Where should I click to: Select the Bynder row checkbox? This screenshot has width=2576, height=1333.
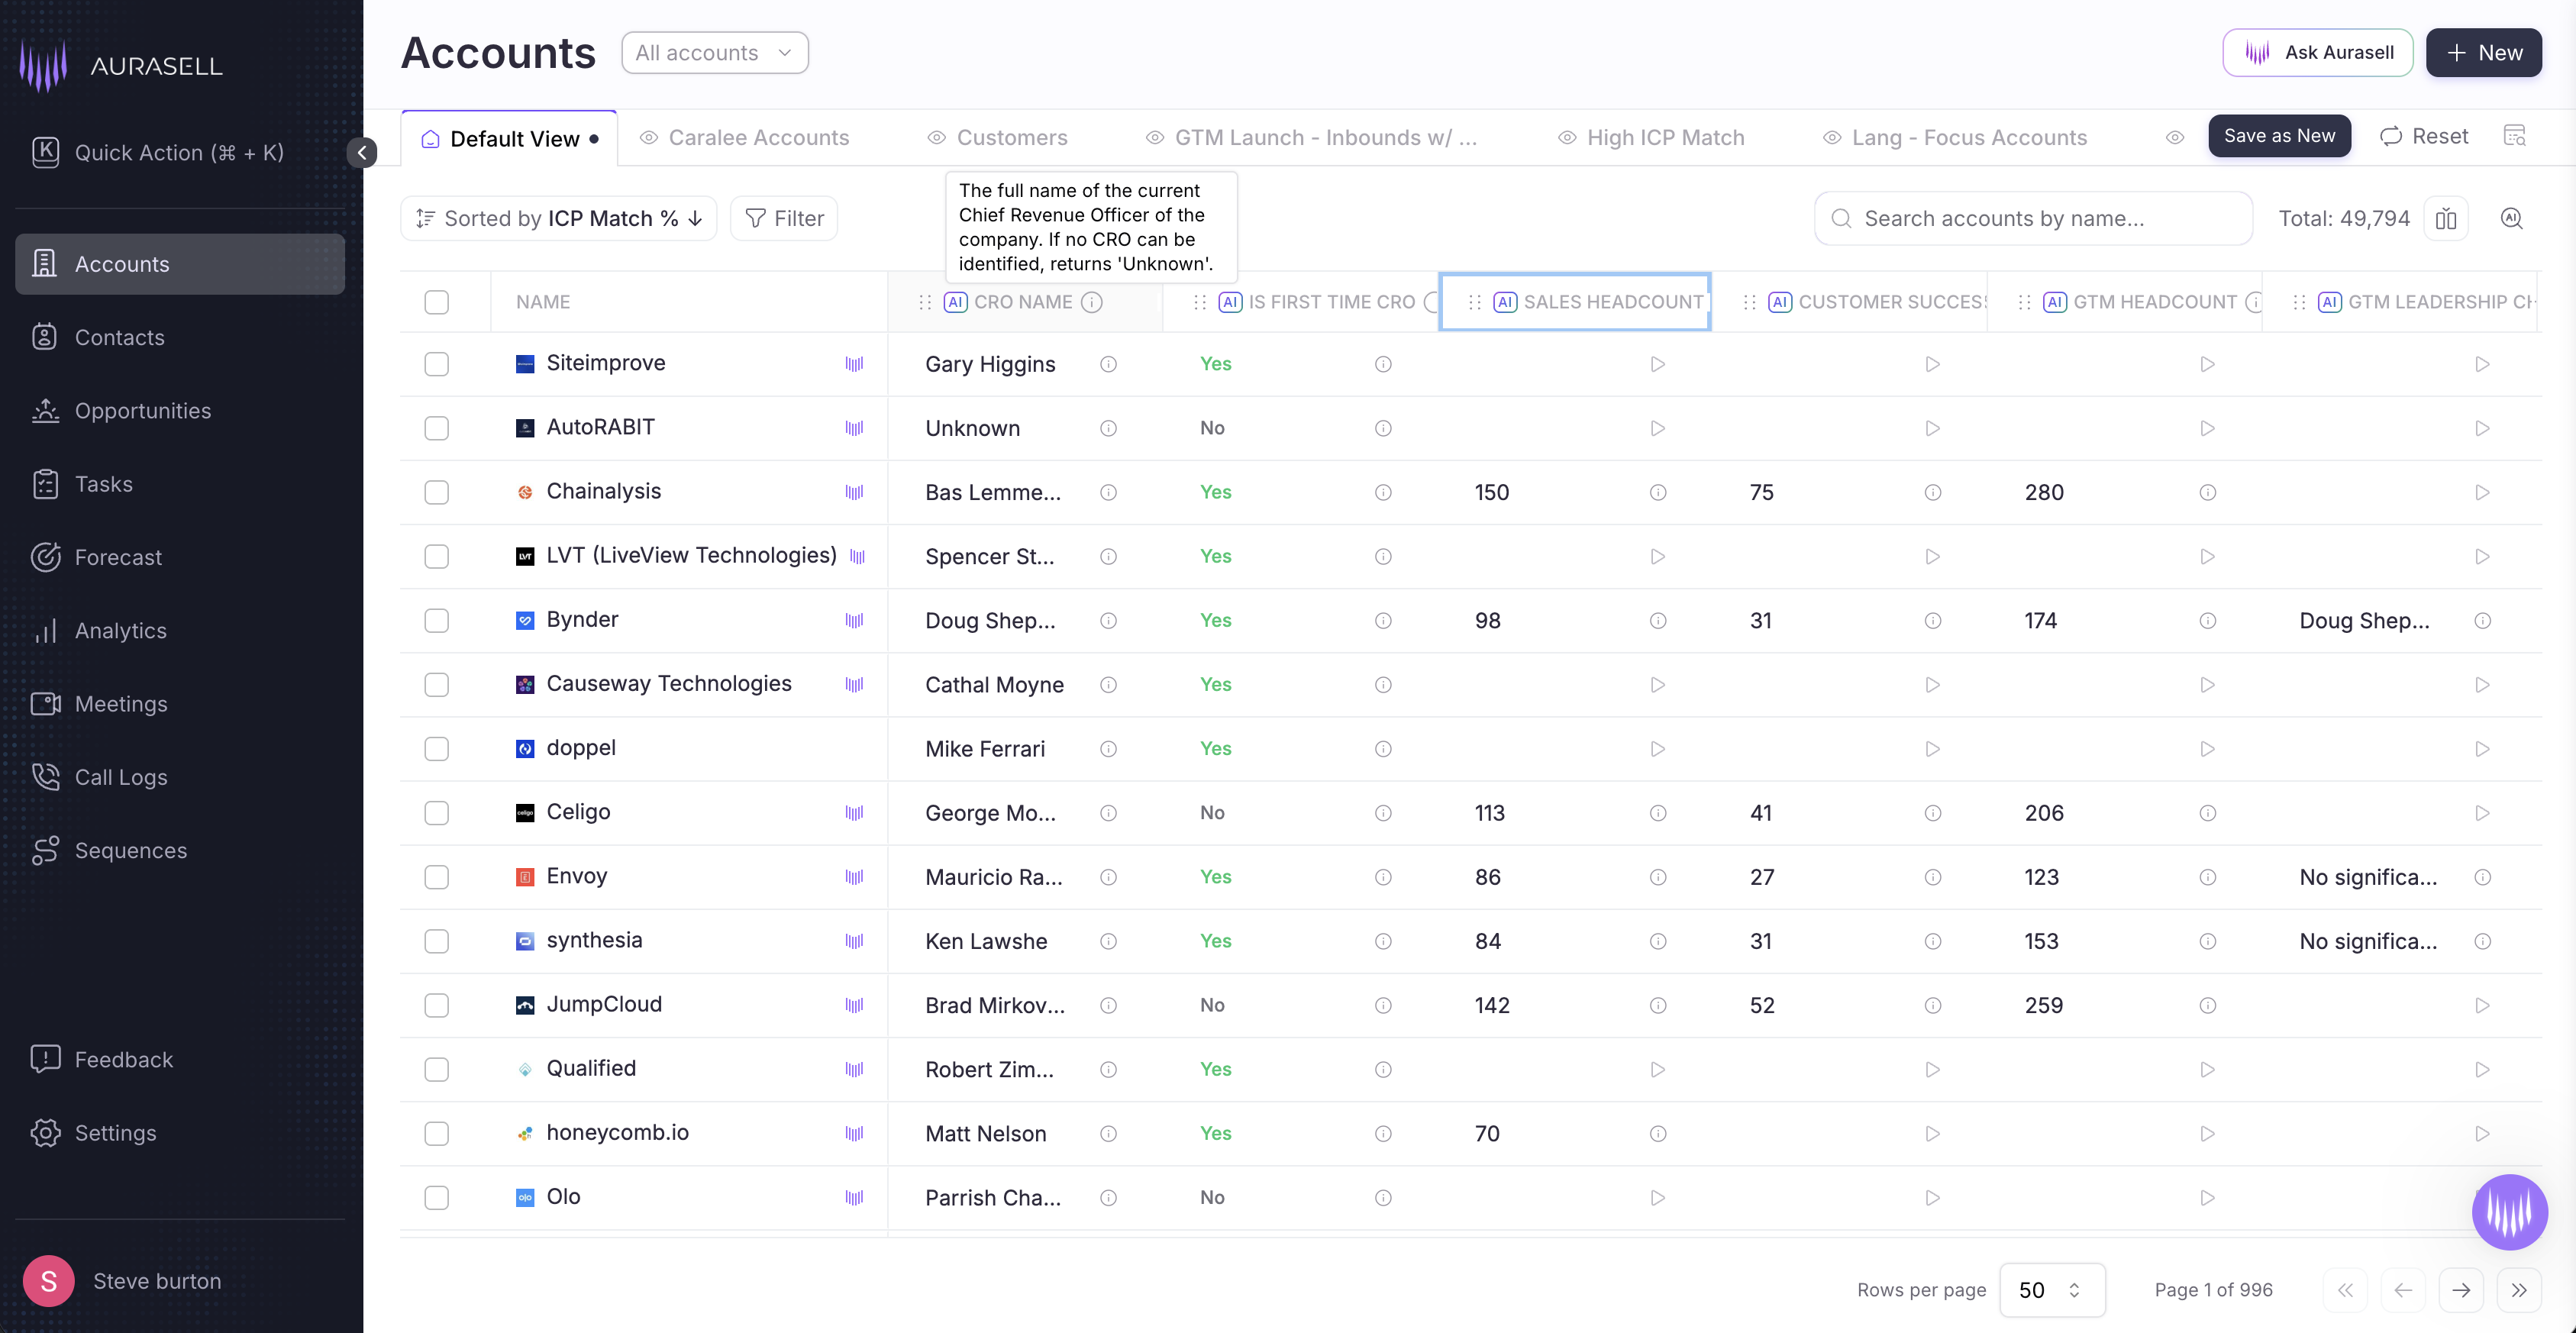point(436,620)
